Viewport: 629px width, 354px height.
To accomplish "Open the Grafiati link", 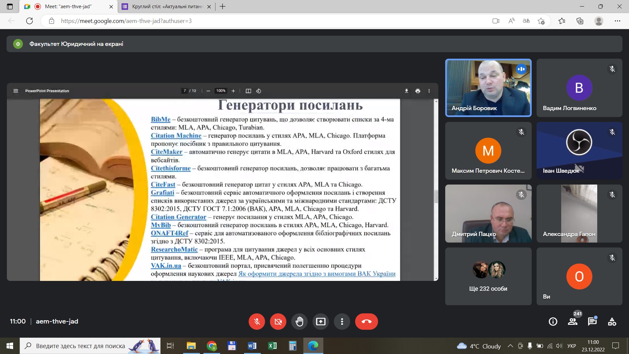I will (162, 193).
